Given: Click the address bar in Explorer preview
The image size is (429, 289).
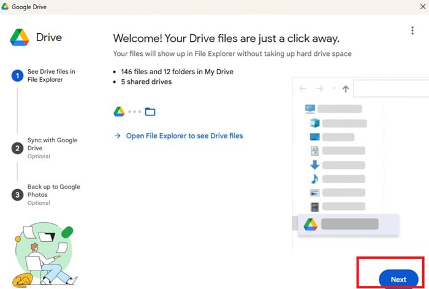Looking at the screenshot, I should 391,88.
